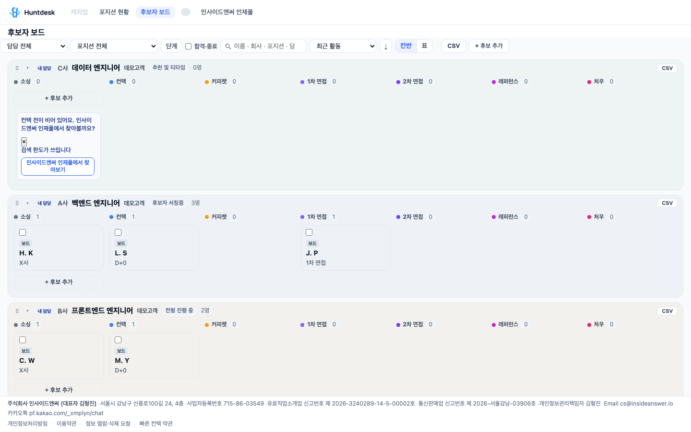Click the 단계 filter button
This screenshot has height=432, width=691.
pyautogui.click(x=171, y=46)
